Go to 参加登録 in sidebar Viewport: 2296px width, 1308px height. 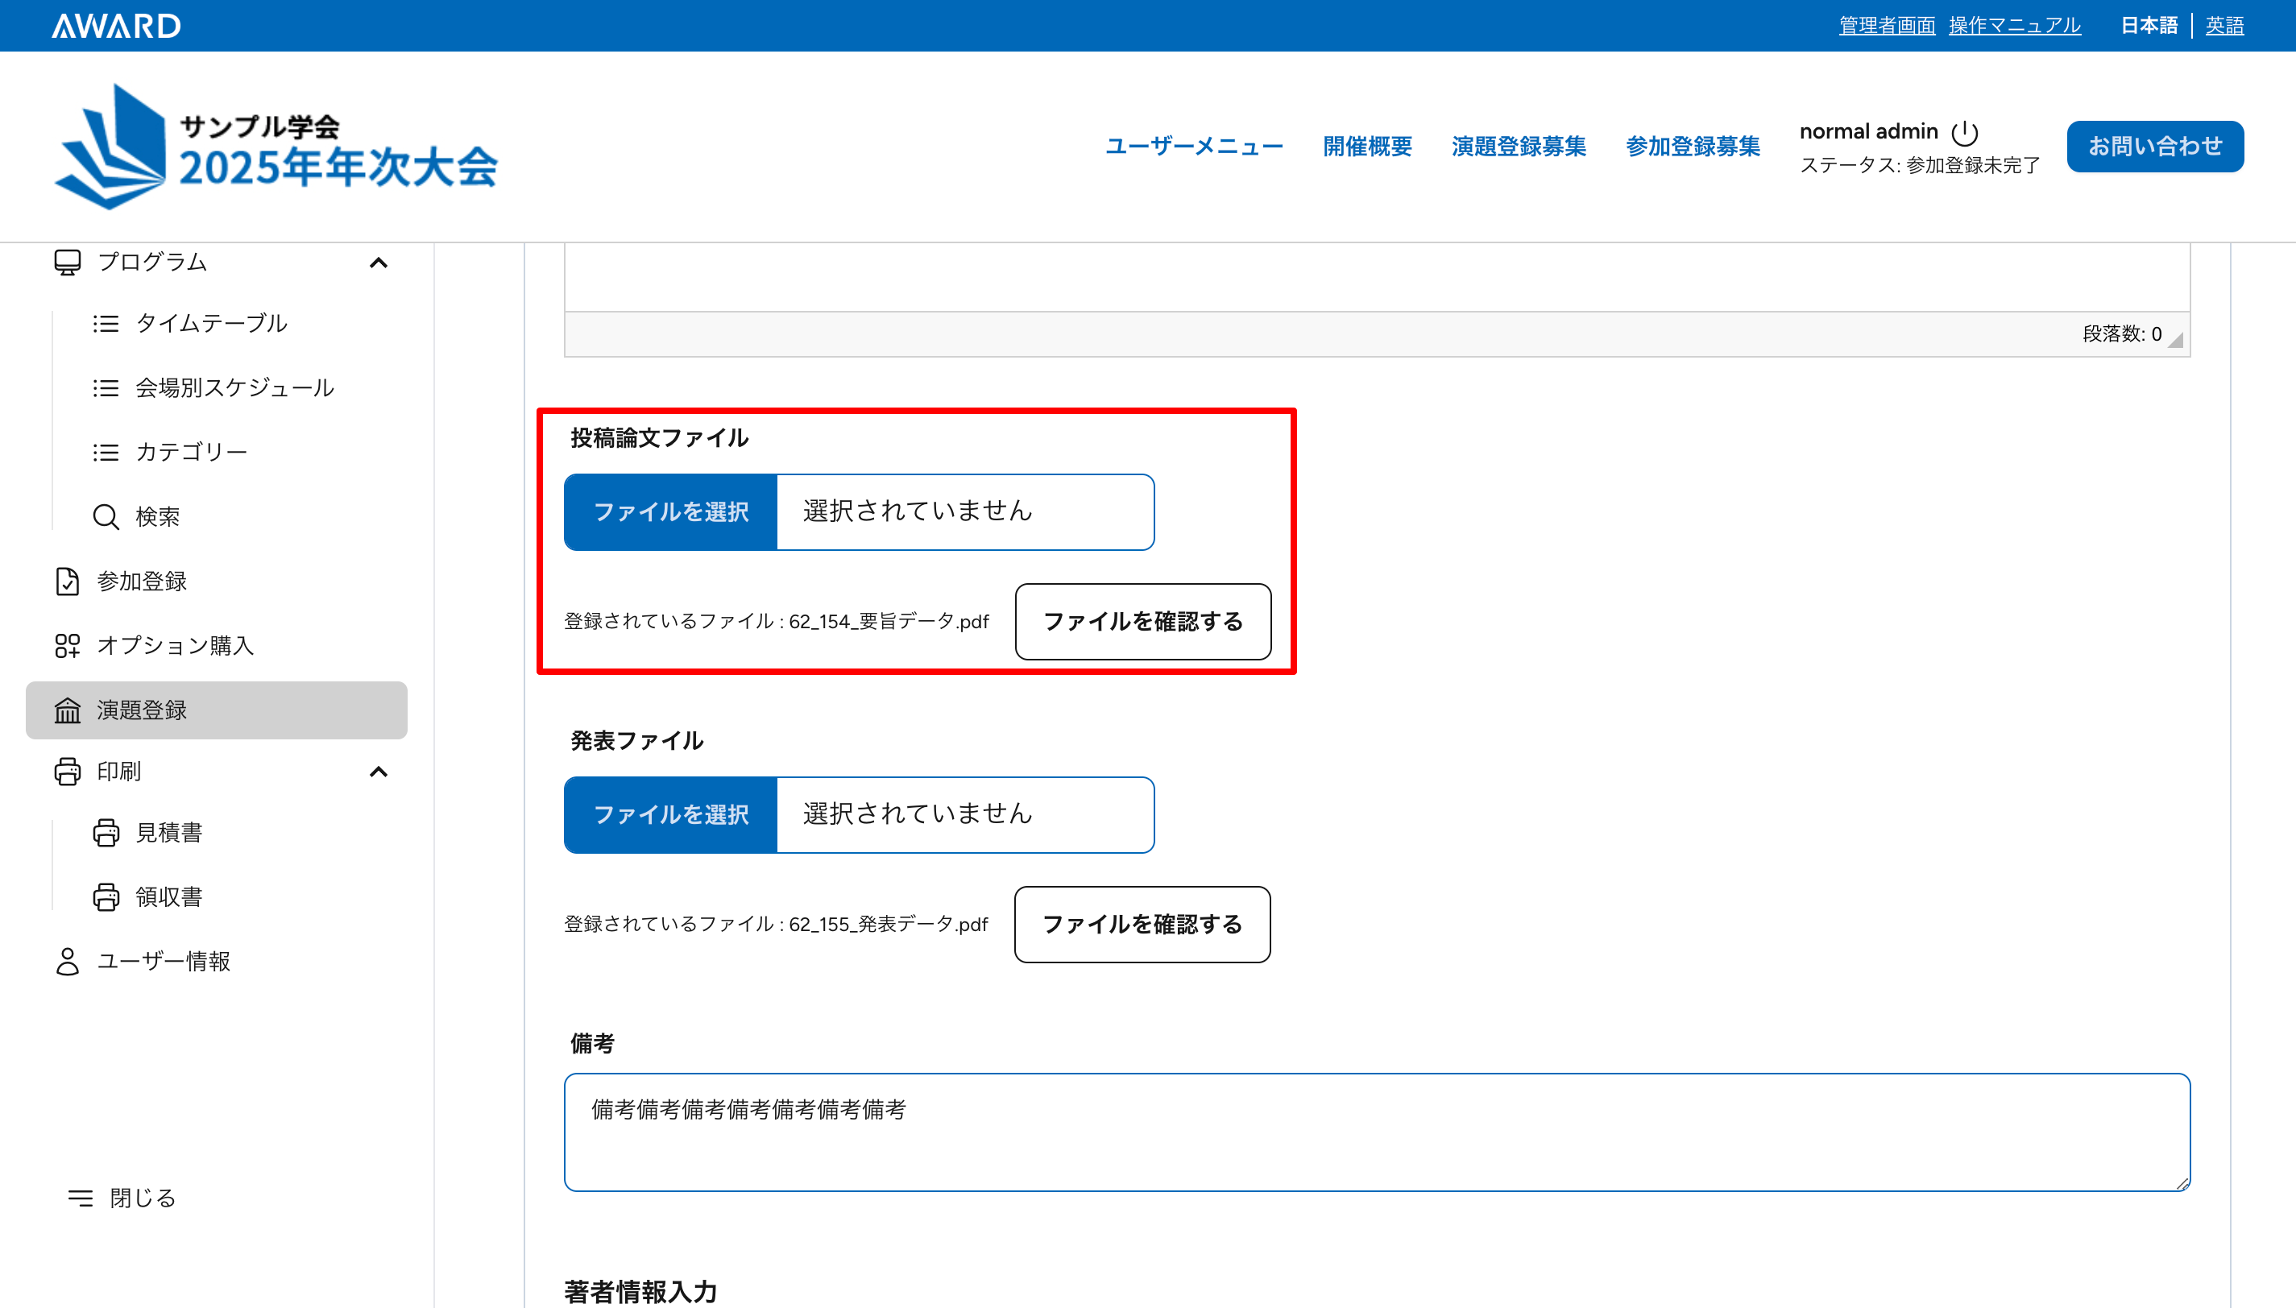point(142,582)
